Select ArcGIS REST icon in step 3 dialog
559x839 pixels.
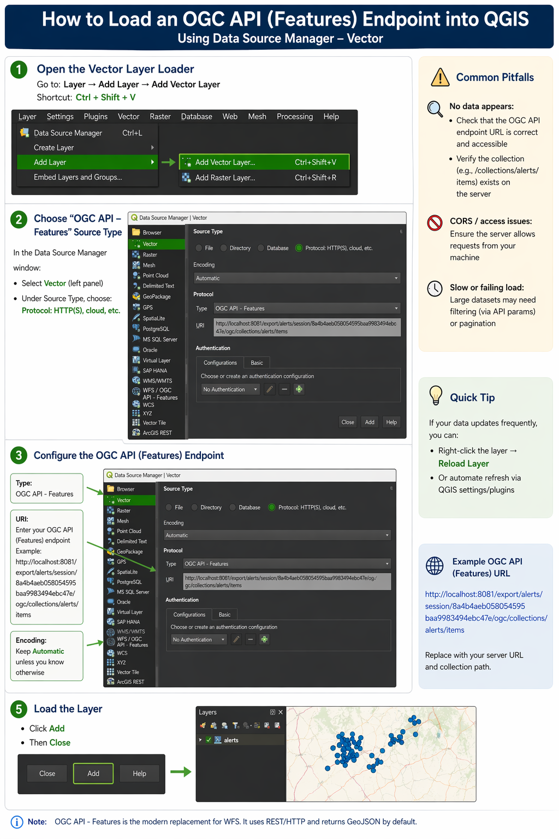point(111,682)
